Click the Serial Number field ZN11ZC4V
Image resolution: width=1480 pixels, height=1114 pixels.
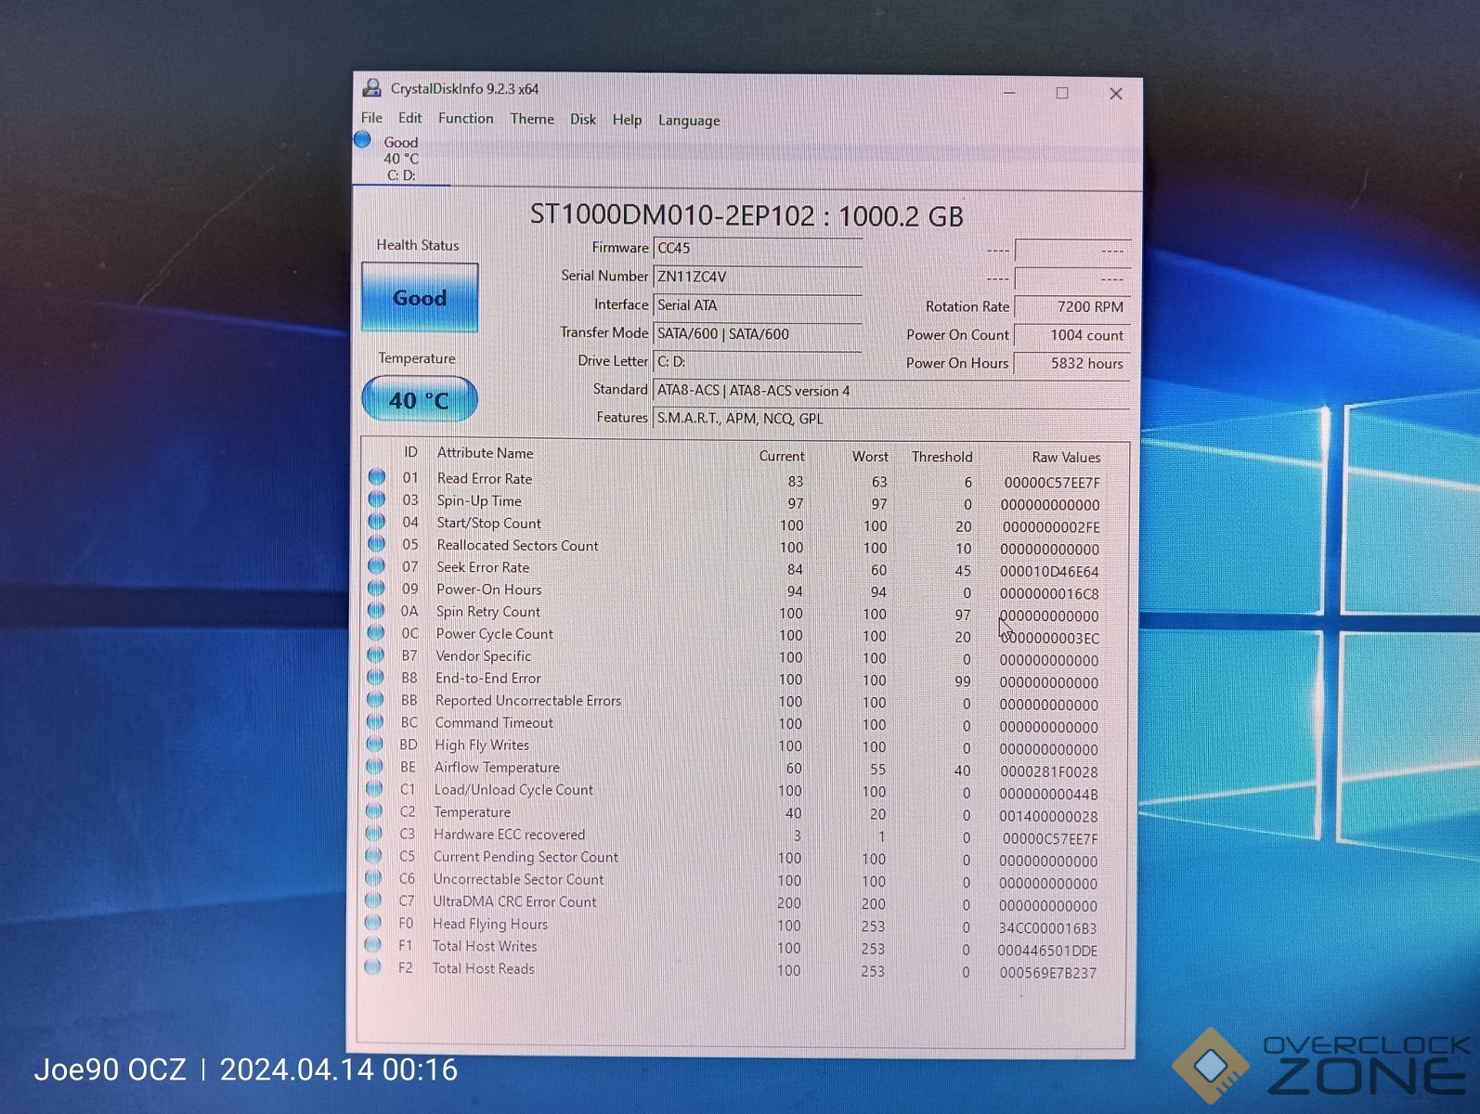pyautogui.click(x=758, y=277)
